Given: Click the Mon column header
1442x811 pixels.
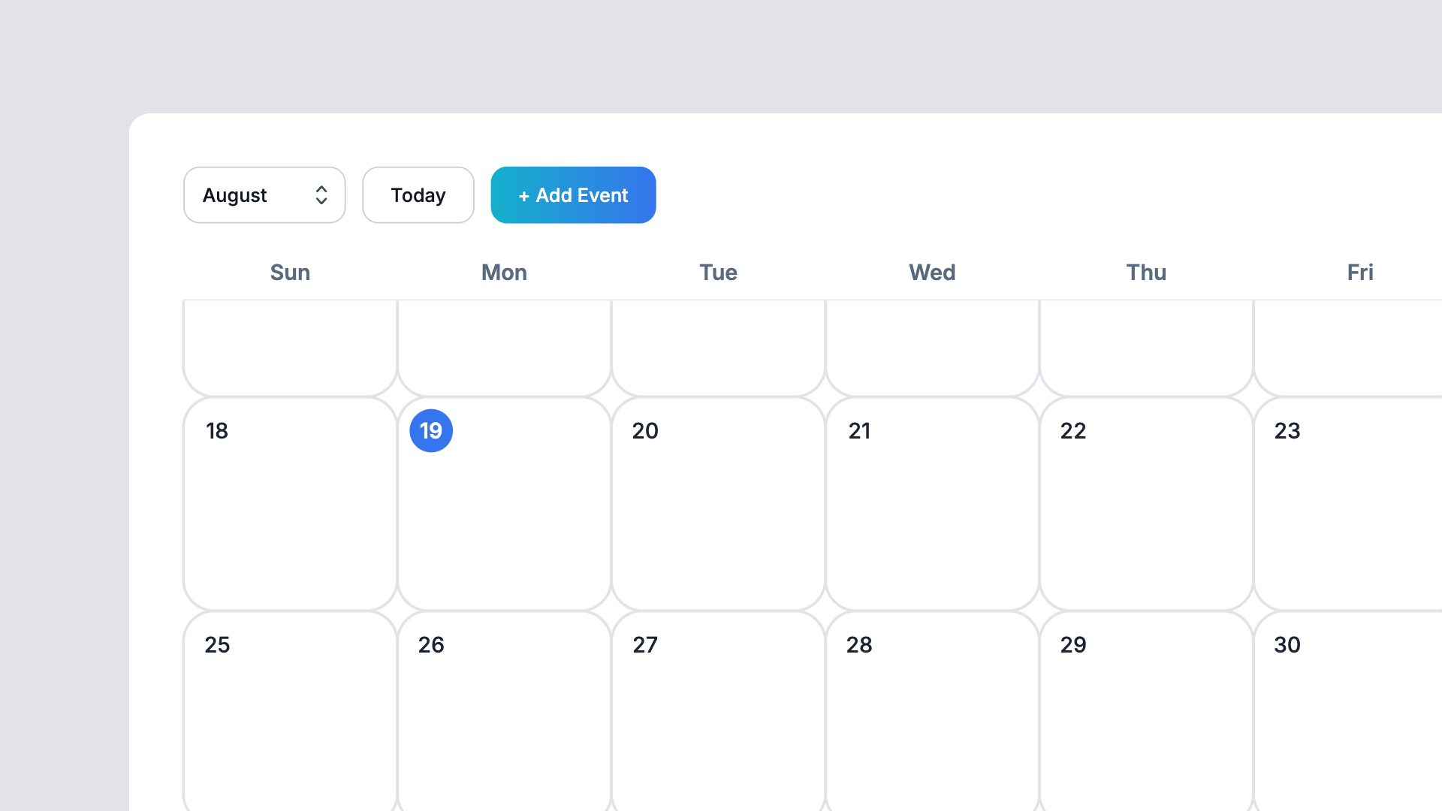Looking at the screenshot, I should click(504, 273).
